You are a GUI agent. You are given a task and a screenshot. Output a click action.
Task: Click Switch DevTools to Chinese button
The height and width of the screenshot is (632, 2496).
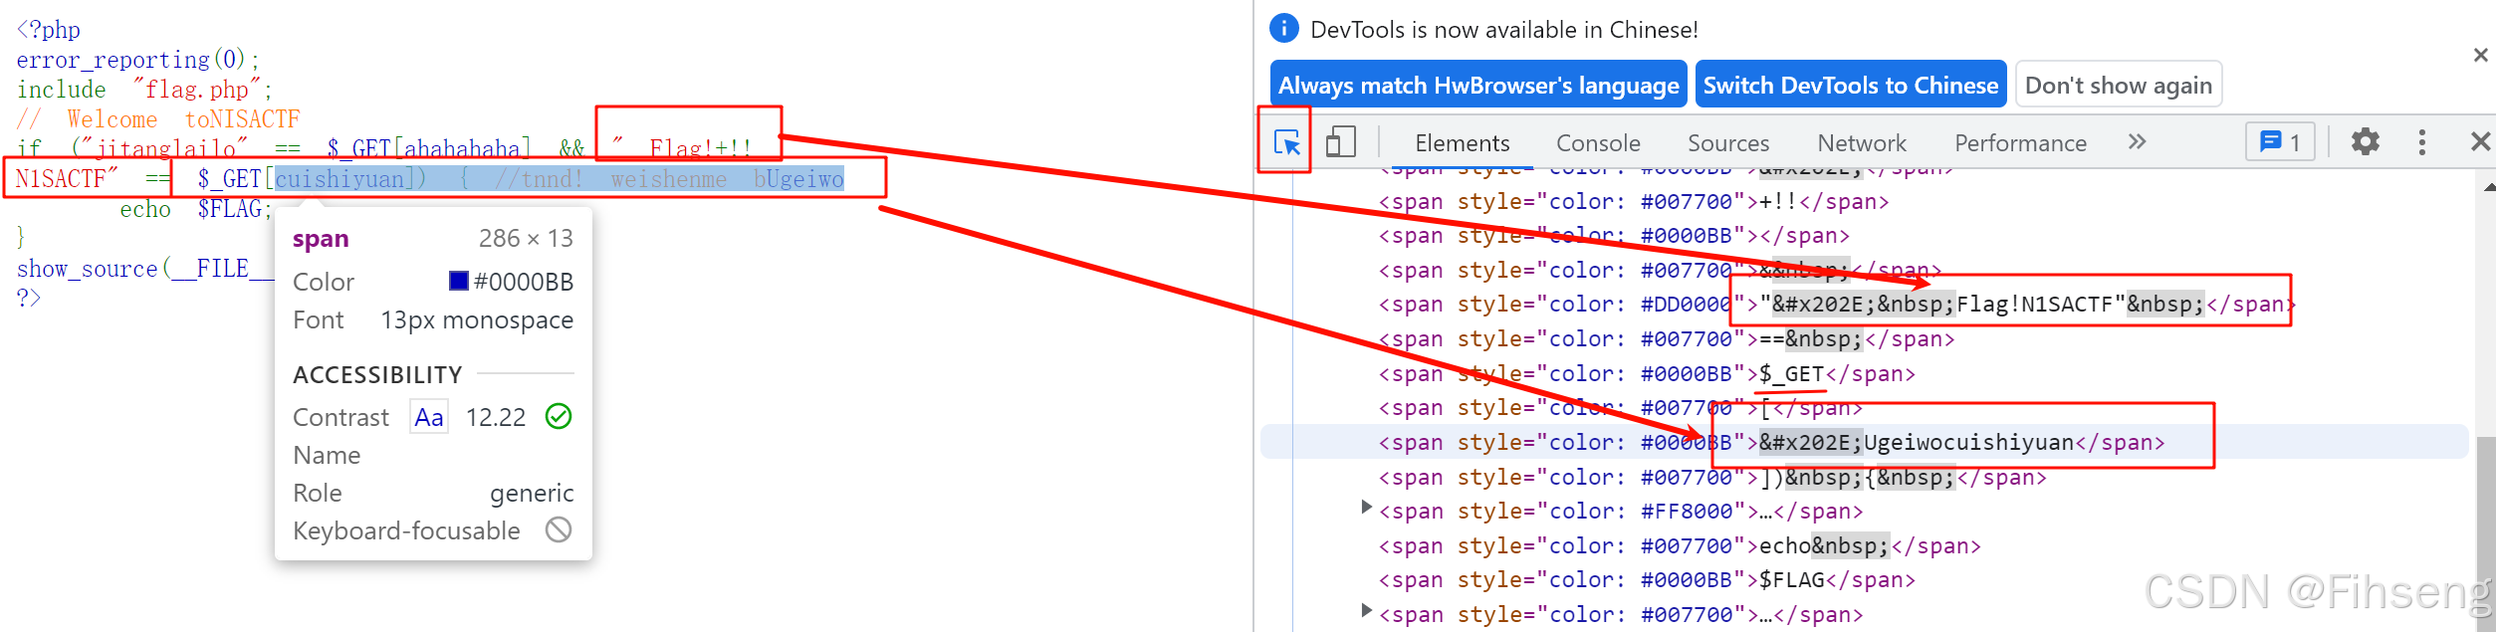1850,85
